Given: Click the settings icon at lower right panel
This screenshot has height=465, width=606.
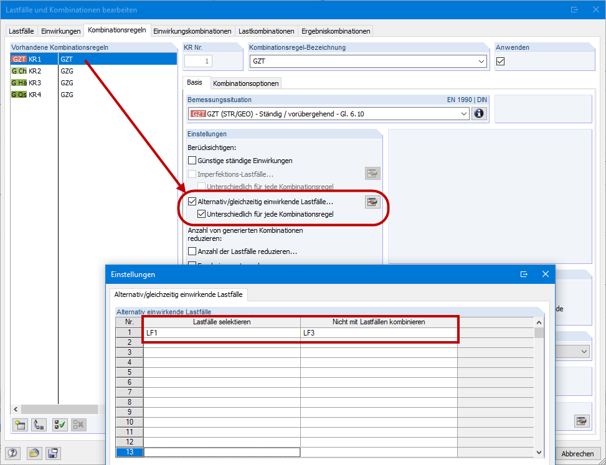Looking at the screenshot, I should pyautogui.click(x=582, y=421).
